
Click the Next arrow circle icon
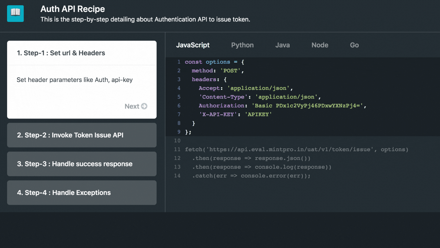[x=144, y=106]
